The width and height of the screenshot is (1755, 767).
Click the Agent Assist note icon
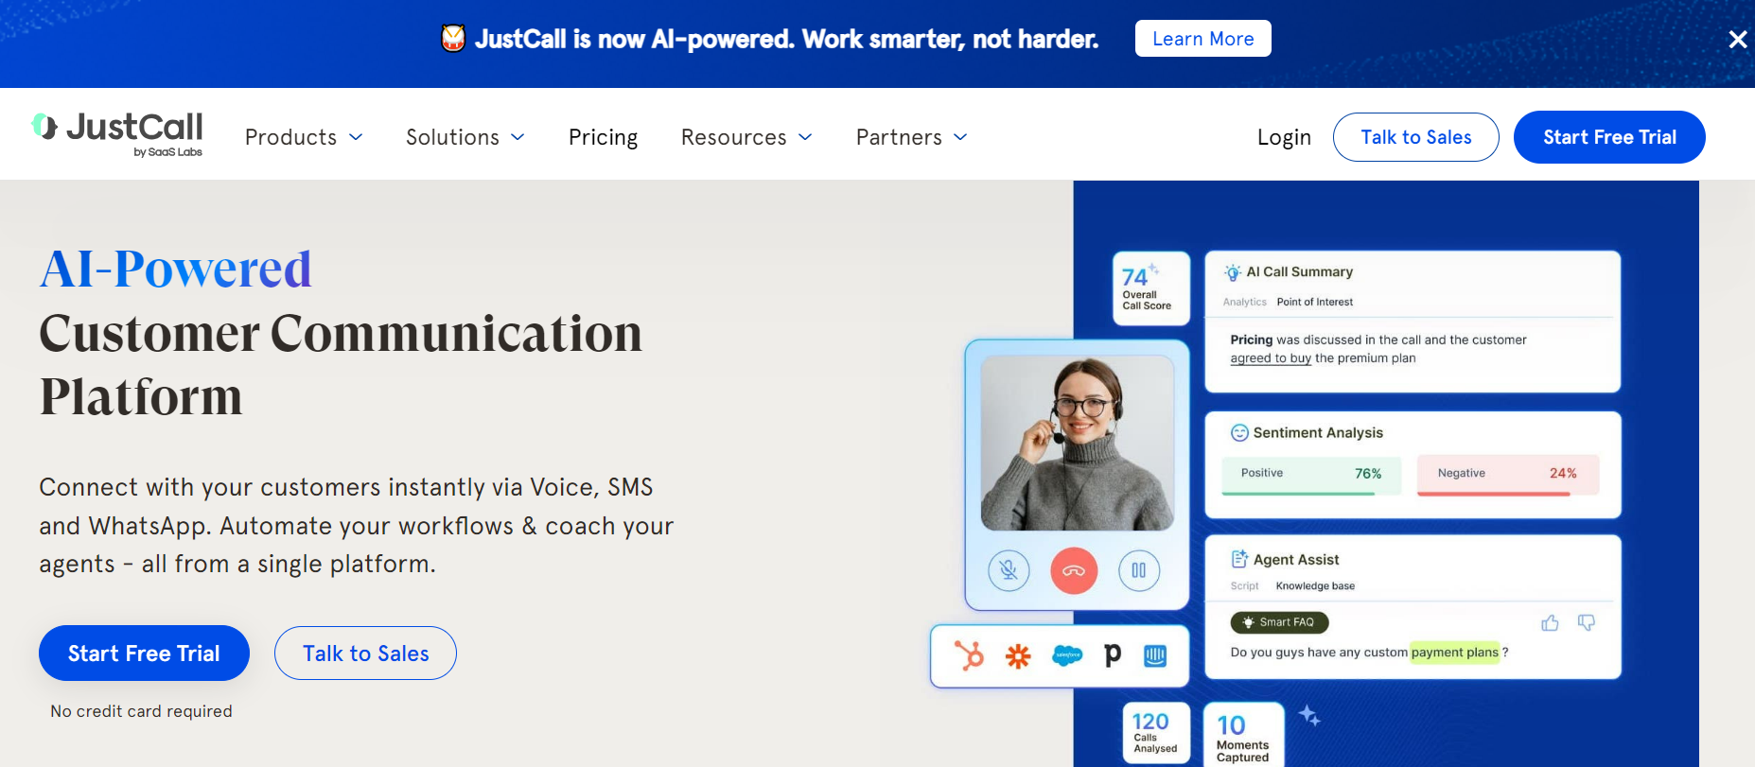pos(1239,559)
